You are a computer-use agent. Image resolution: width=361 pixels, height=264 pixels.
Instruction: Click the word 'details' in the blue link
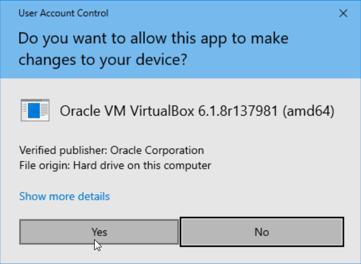93,197
